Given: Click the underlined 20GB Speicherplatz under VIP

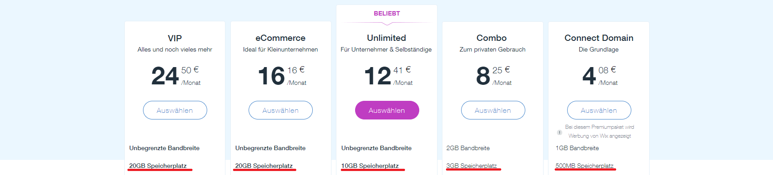Looking at the screenshot, I should point(158,166).
